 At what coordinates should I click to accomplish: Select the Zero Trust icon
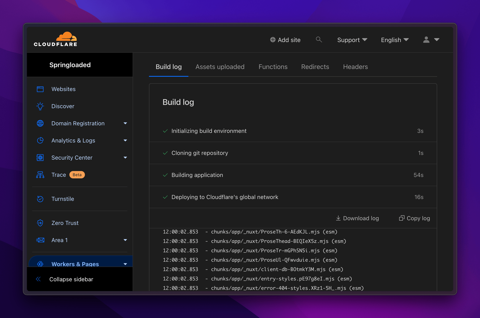click(x=40, y=223)
